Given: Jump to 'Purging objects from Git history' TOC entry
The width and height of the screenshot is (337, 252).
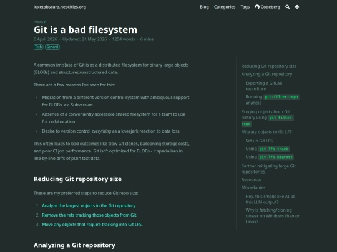Looking at the screenshot, I should (x=267, y=118).
